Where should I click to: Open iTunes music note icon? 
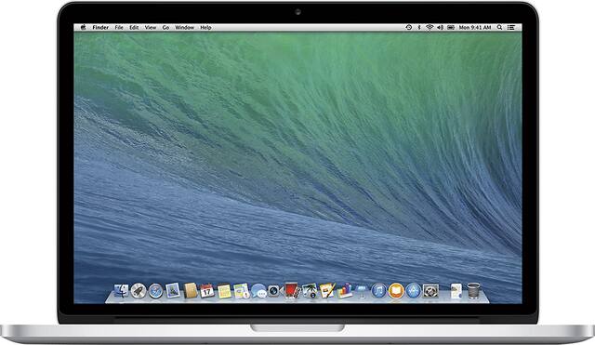click(378, 291)
